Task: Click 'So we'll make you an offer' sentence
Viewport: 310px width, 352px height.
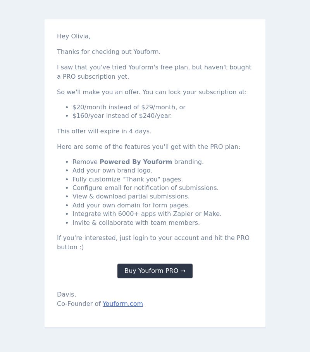Action: point(152,92)
